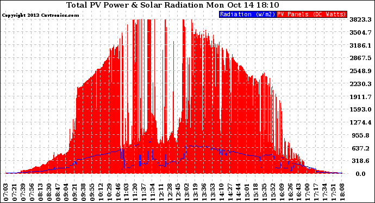Click the x-axis time label 13:53

212,192
